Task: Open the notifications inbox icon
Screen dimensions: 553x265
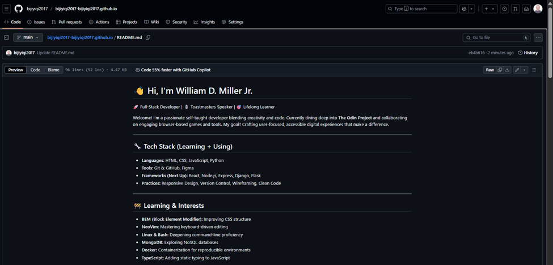Action: (x=526, y=9)
